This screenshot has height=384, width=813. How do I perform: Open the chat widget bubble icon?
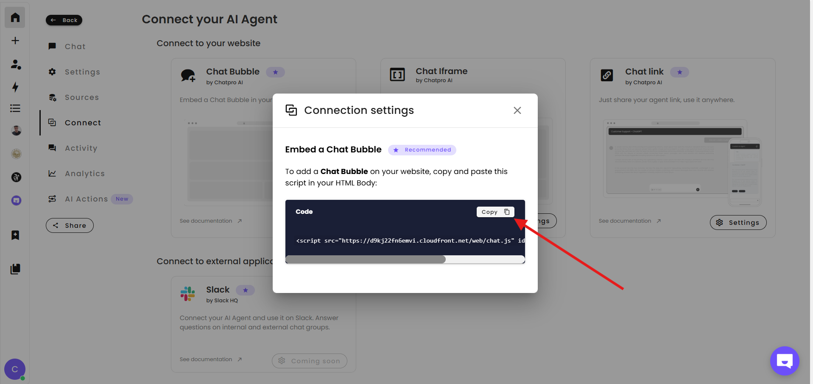[x=784, y=361]
